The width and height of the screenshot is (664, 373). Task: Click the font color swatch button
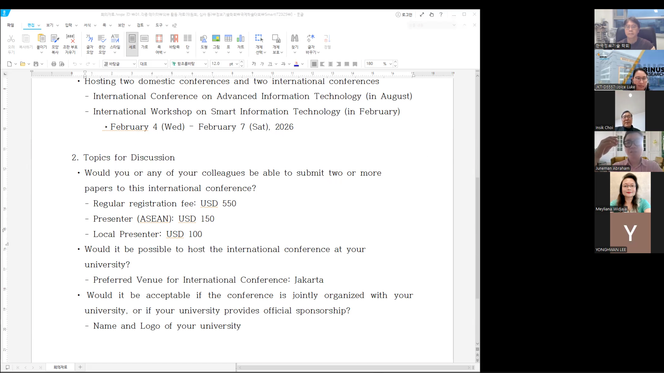point(296,64)
